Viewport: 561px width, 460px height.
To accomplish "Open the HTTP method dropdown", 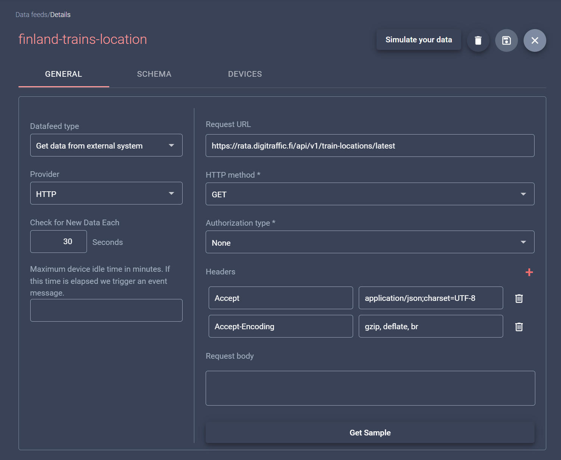I will click(523, 194).
